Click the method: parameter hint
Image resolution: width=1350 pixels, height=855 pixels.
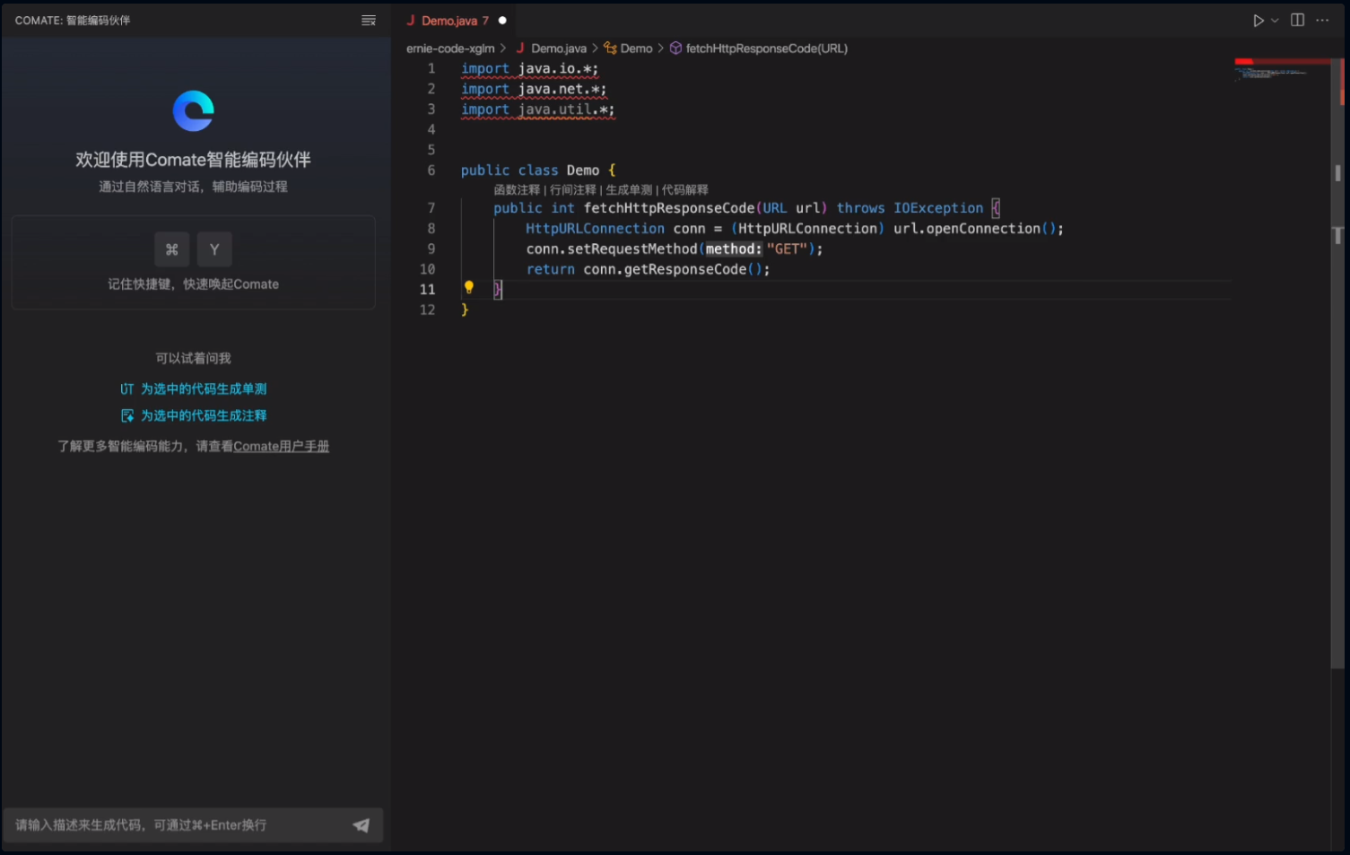click(733, 249)
